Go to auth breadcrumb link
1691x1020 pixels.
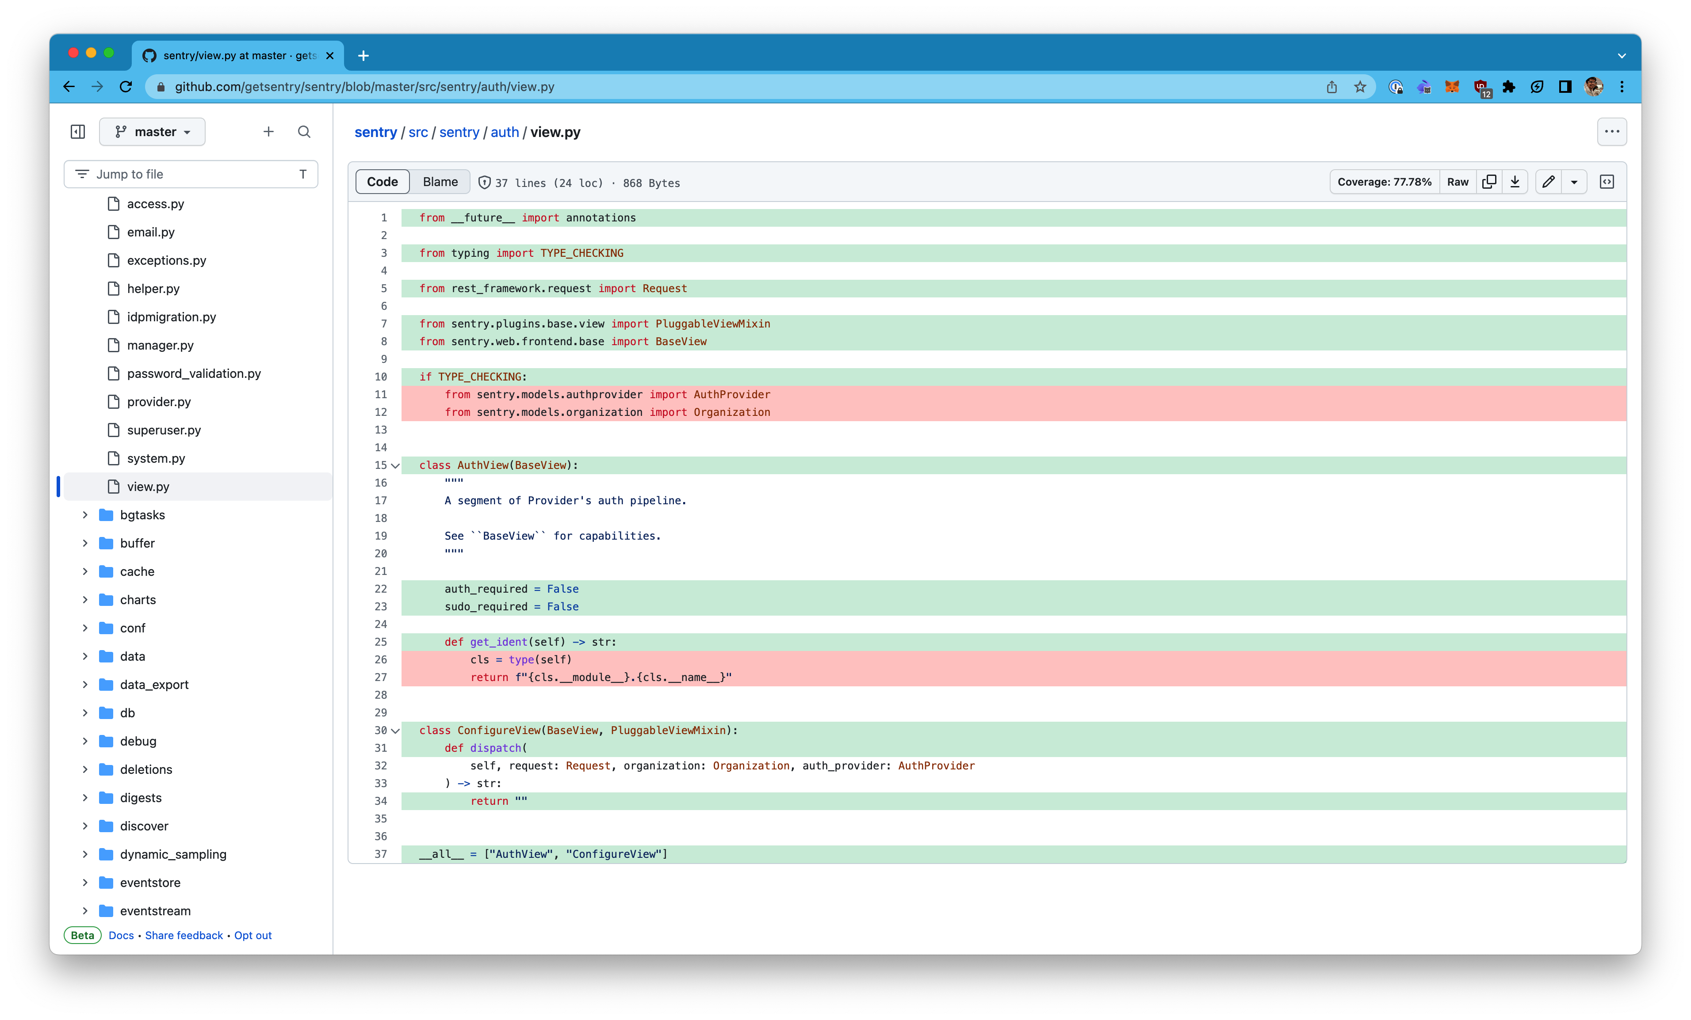coord(505,132)
